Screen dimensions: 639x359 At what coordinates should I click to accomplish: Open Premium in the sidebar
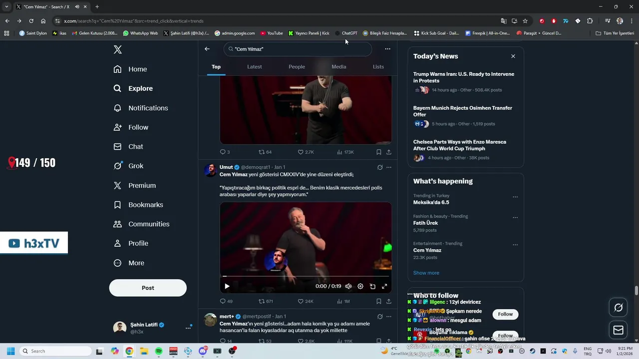click(x=135, y=185)
